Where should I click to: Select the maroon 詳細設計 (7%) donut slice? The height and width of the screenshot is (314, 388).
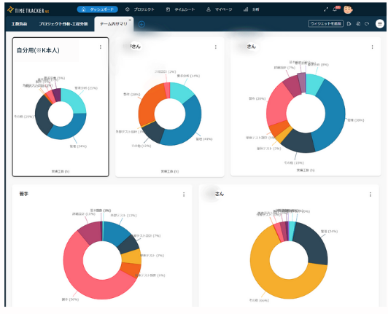coord(292,86)
